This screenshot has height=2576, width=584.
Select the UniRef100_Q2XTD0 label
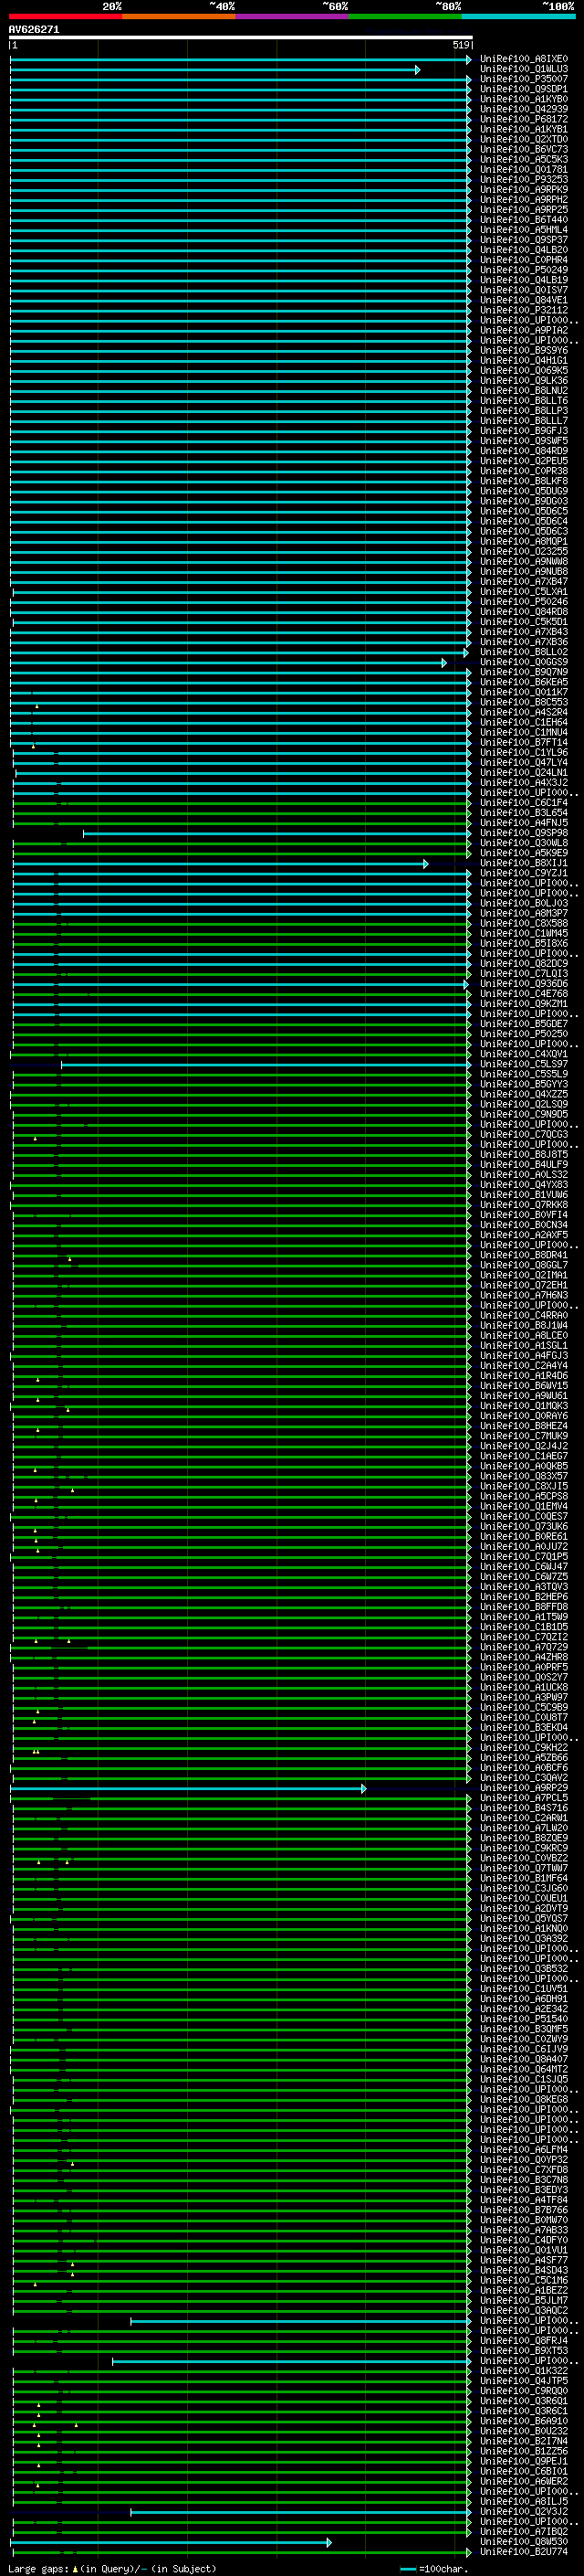524,139
